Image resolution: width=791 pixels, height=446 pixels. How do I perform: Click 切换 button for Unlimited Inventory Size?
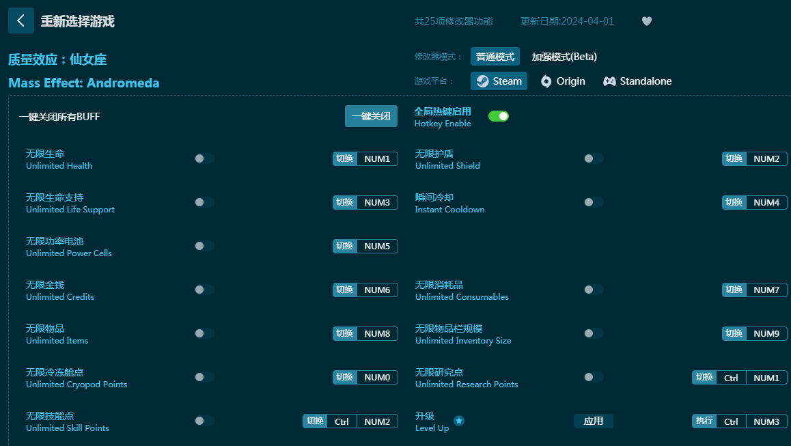pos(734,333)
